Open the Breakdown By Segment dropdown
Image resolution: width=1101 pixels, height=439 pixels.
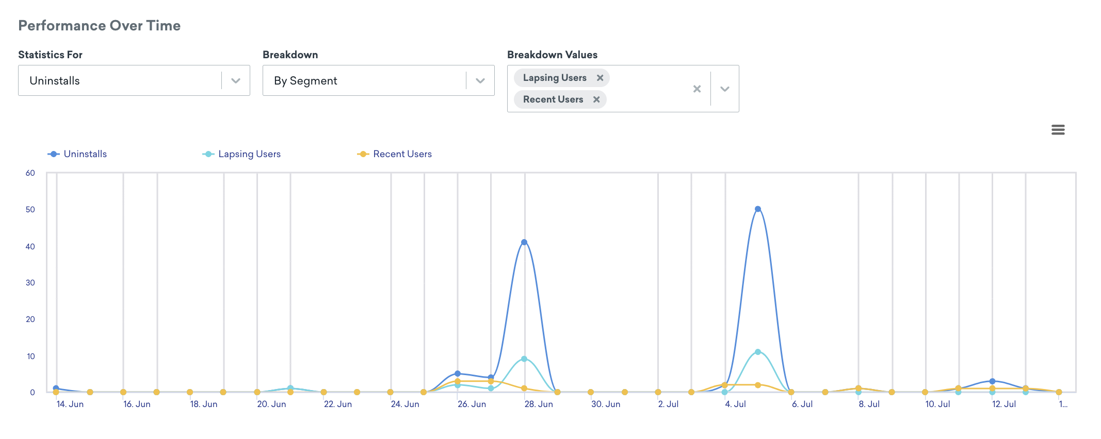[379, 80]
